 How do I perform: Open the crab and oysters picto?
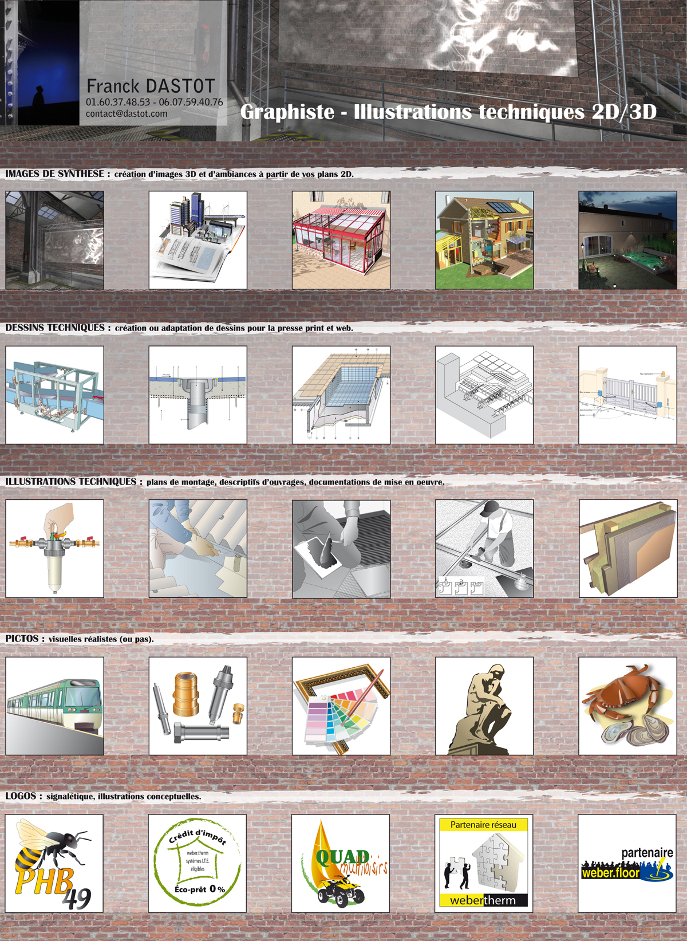pyautogui.click(x=627, y=706)
